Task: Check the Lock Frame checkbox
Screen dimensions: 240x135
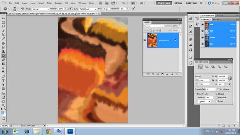Action: coord(218,89)
